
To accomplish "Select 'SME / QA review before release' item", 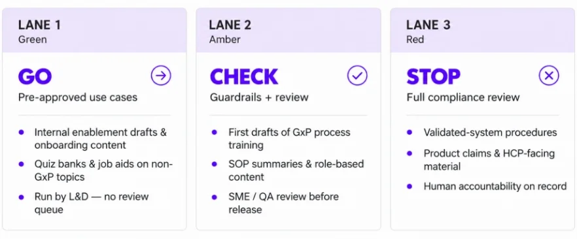I will pos(283,203).
